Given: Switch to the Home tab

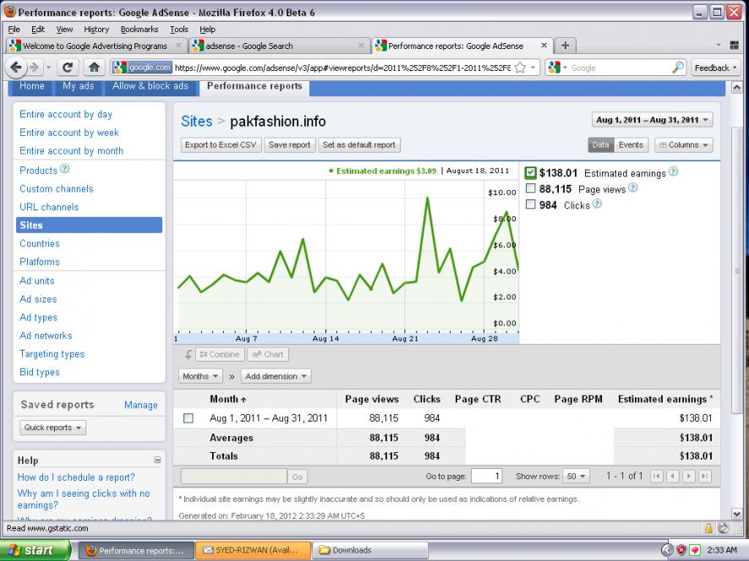Looking at the screenshot, I should click(32, 86).
